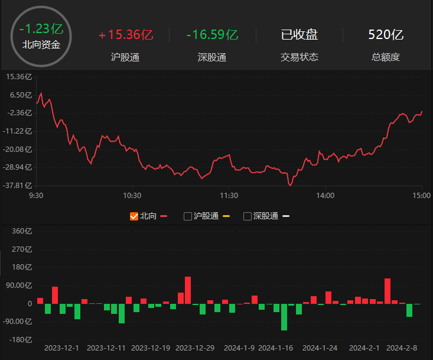433x360 pixels.
Task: Click the 11:30 time axis label
Action: tap(229, 196)
